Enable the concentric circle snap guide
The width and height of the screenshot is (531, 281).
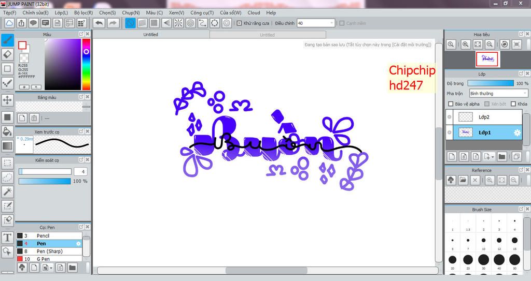191,23
